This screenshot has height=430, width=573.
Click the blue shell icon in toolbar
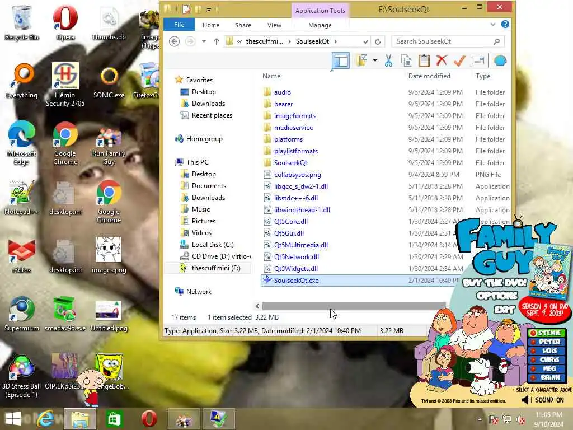pos(500,60)
